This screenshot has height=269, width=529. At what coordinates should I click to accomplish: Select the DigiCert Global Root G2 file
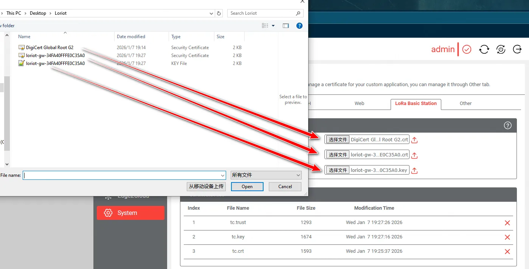tap(50, 48)
